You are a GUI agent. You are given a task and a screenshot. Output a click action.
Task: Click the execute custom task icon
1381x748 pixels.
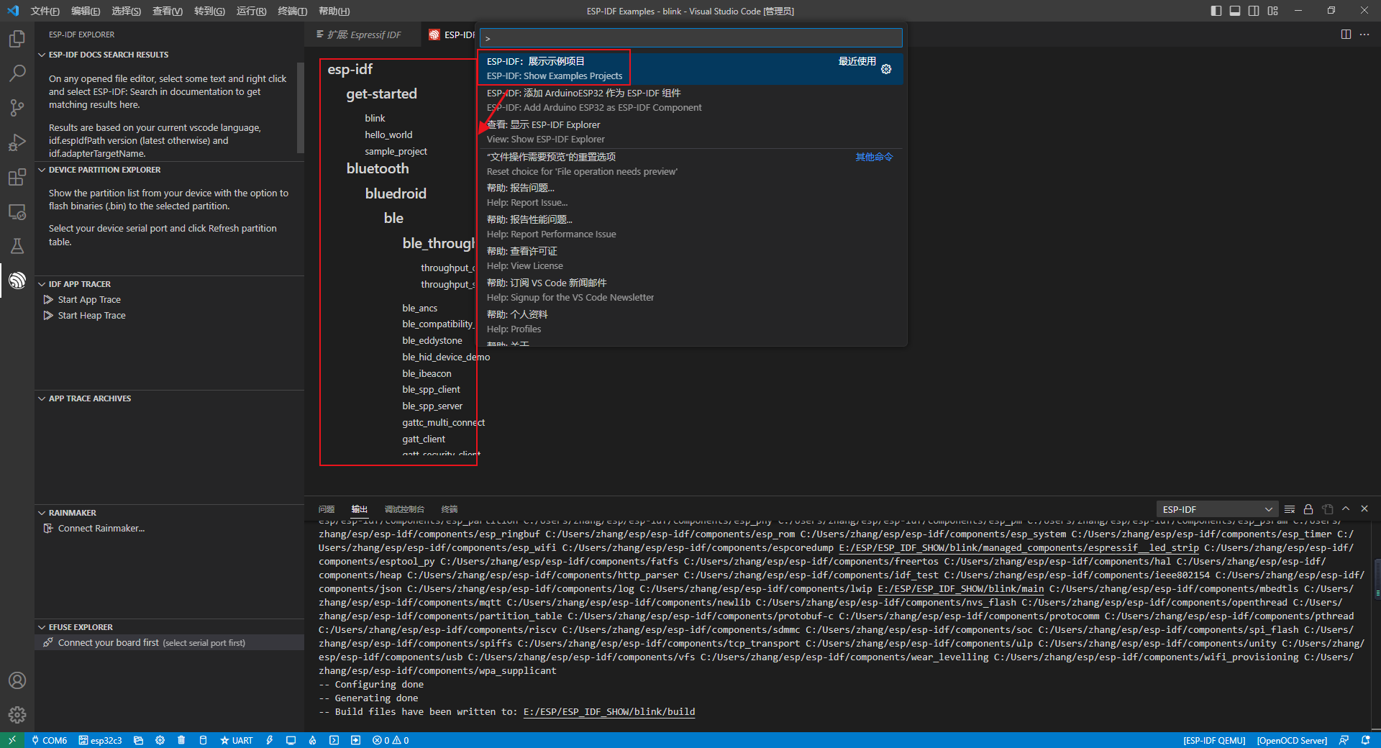pos(355,740)
